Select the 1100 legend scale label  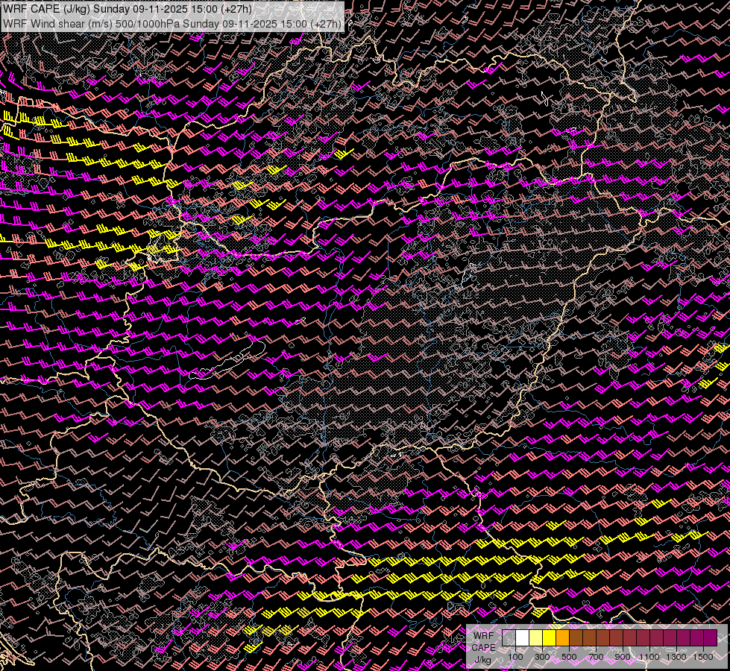pyautogui.click(x=649, y=657)
